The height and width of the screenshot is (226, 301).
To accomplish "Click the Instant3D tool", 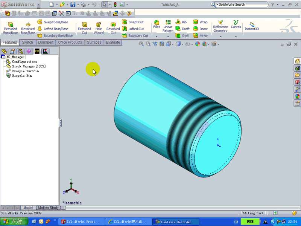I will coord(252,26).
